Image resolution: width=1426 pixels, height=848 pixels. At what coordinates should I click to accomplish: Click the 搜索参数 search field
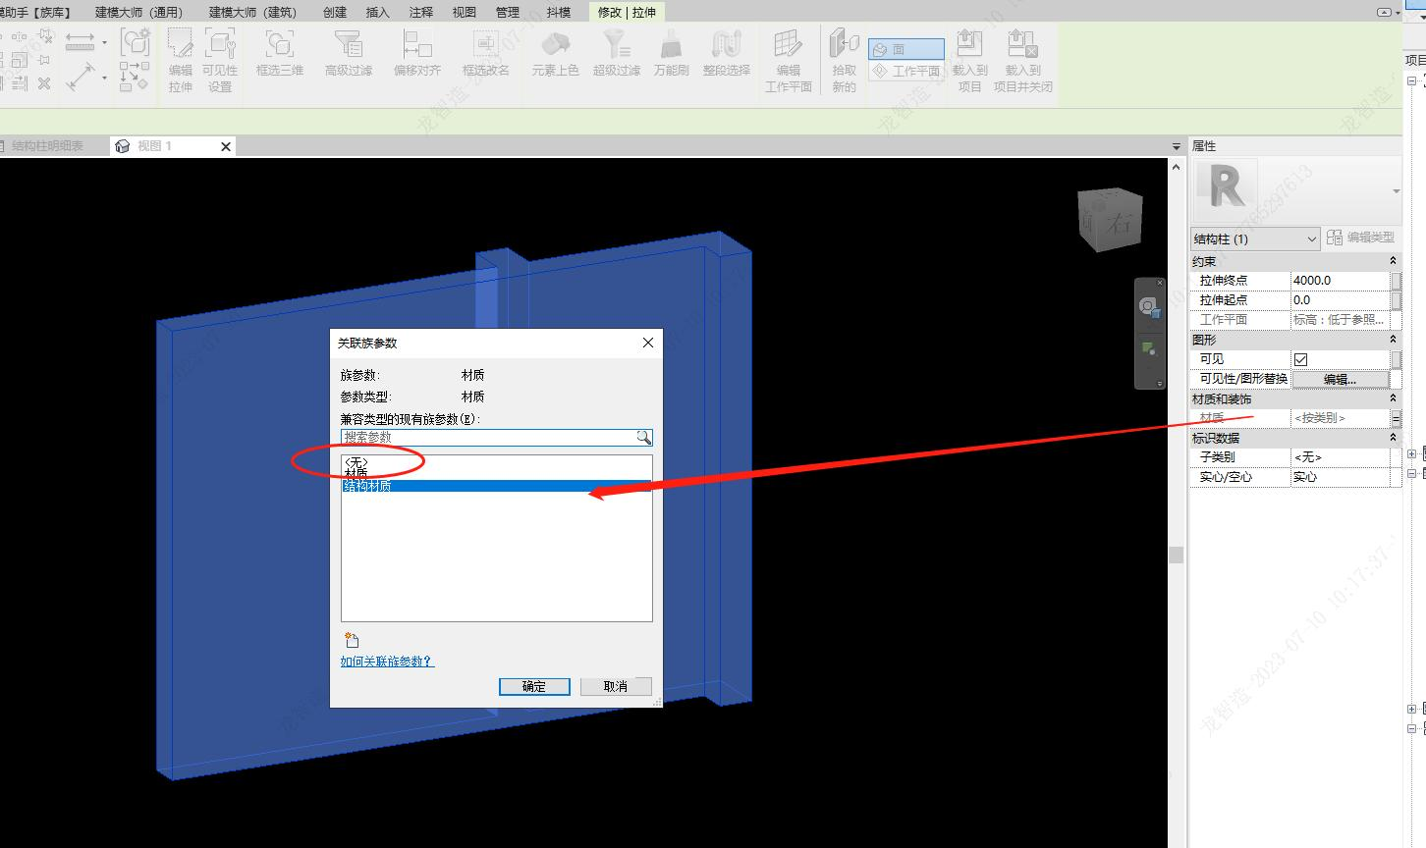487,438
